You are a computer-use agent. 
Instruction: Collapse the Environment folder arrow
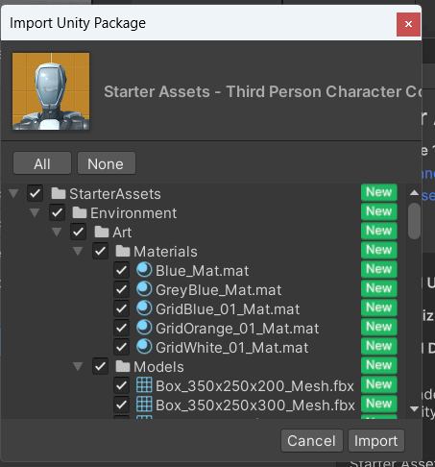(x=35, y=212)
